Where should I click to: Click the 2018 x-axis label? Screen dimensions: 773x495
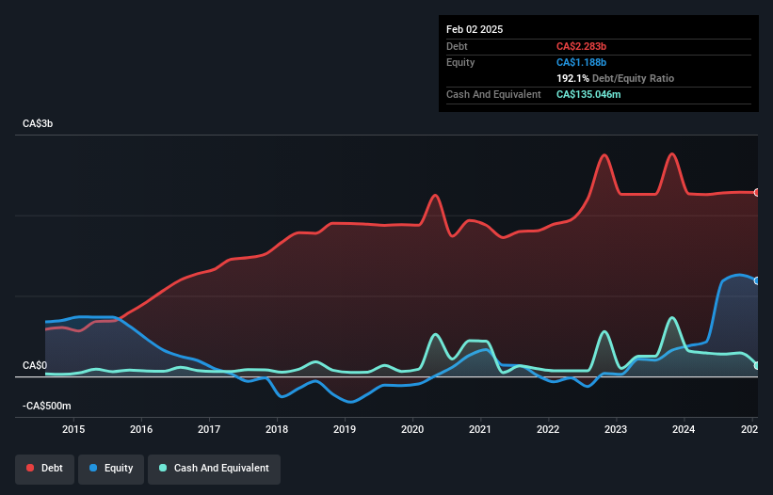tap(277, 429)
